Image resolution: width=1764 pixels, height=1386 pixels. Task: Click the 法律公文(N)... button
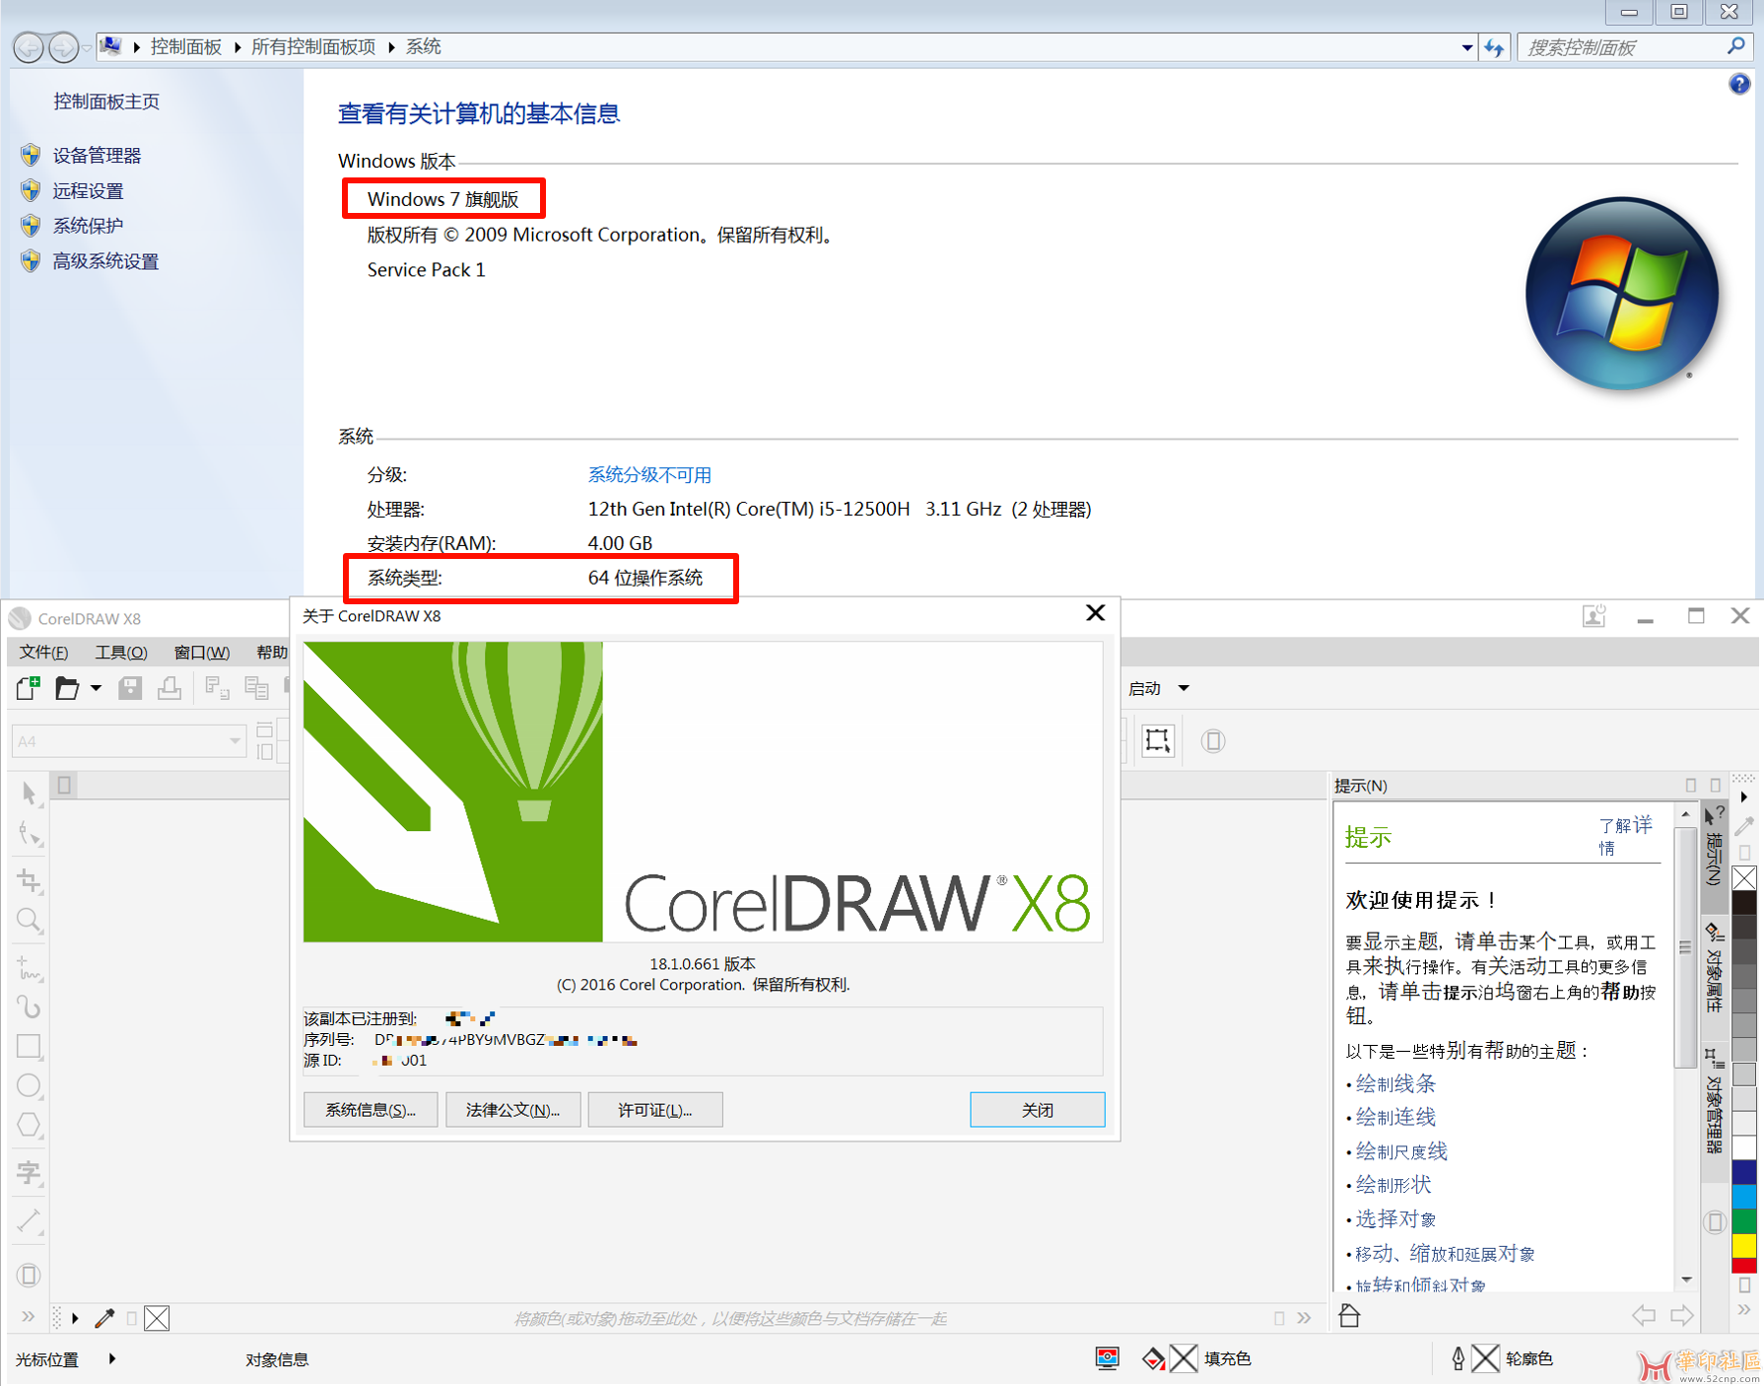(512, 1110)
